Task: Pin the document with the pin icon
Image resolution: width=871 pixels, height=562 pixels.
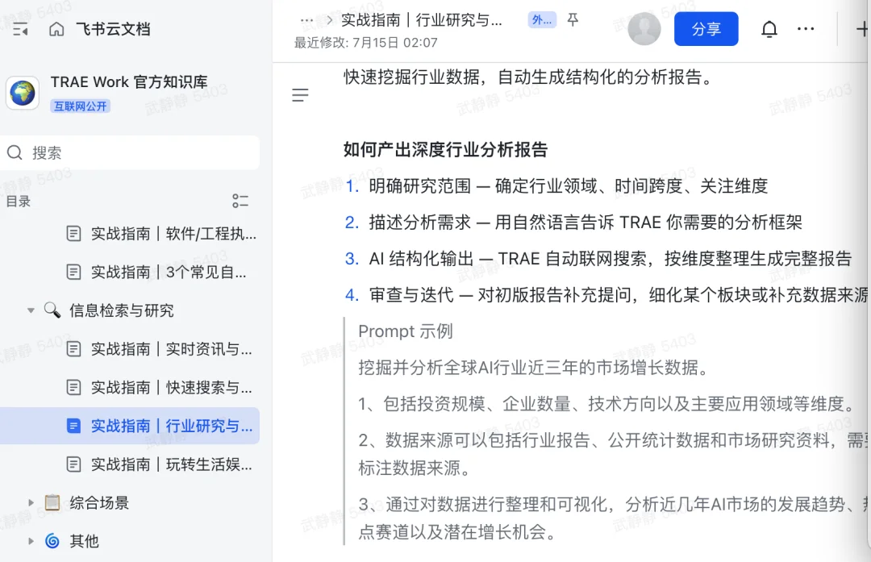Action: (x=573, y=20)
